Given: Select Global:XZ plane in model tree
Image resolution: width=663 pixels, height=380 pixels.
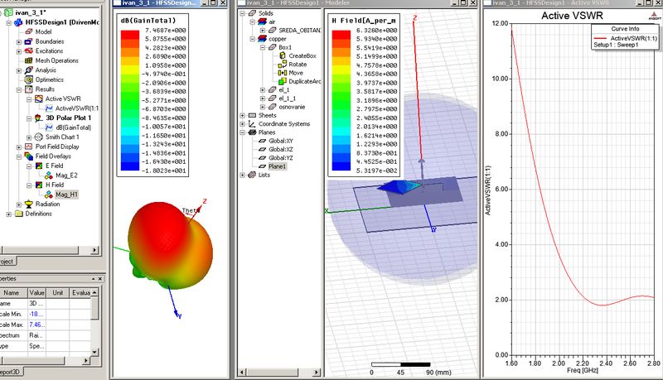Looking at the screenshot, I should click(279, 149).
